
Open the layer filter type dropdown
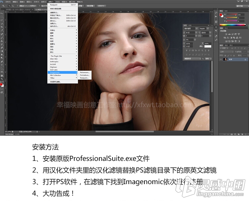(x=224, y=48)
